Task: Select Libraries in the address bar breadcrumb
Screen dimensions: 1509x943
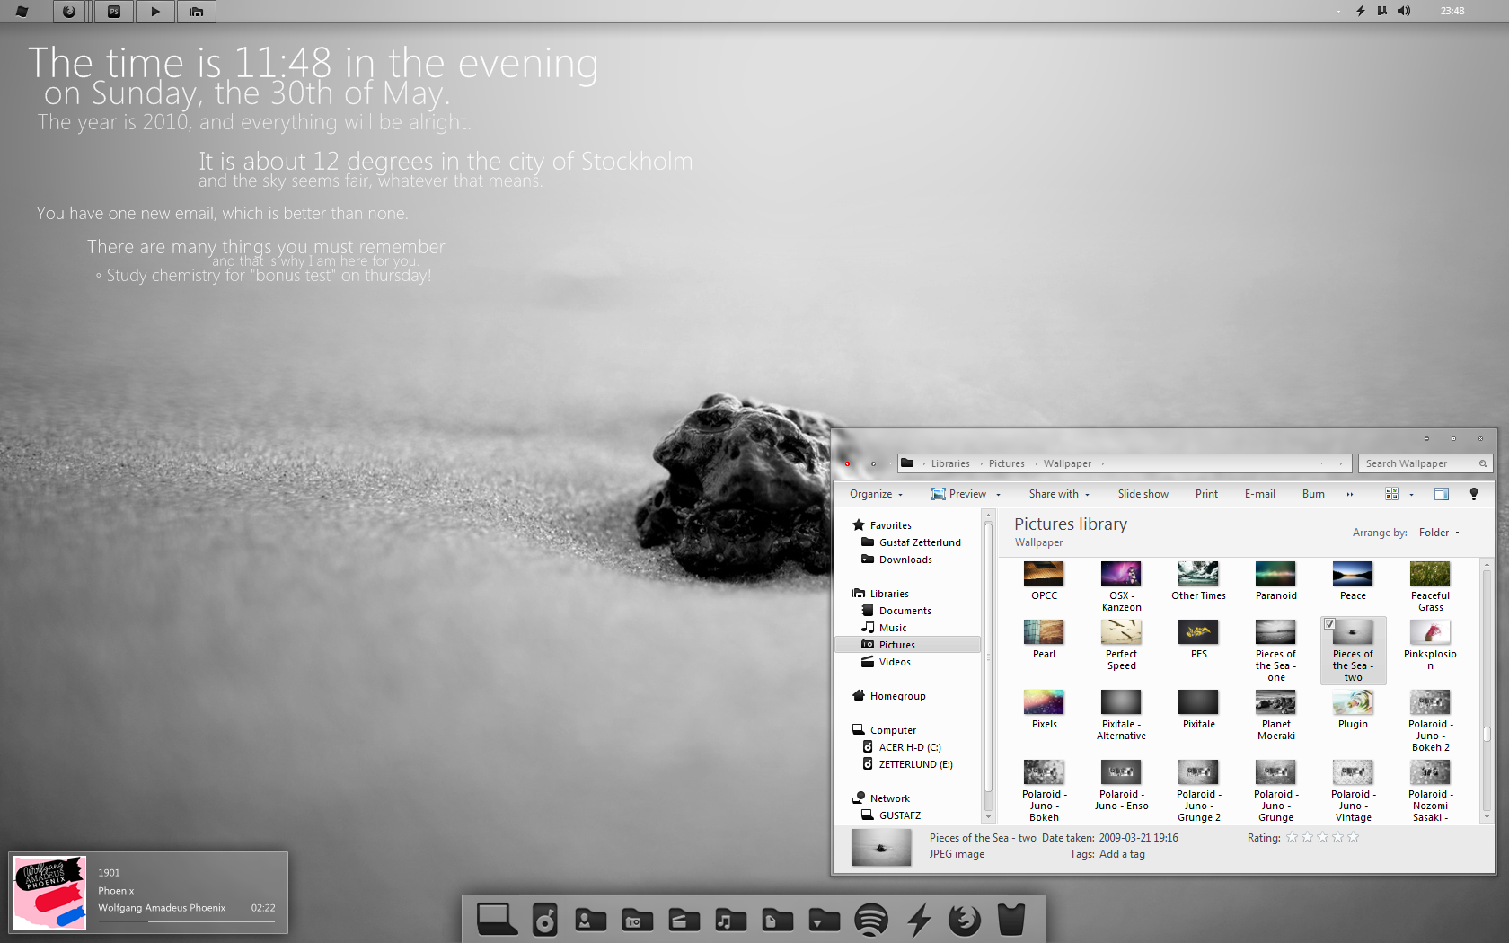Action: tap(950, 463)
